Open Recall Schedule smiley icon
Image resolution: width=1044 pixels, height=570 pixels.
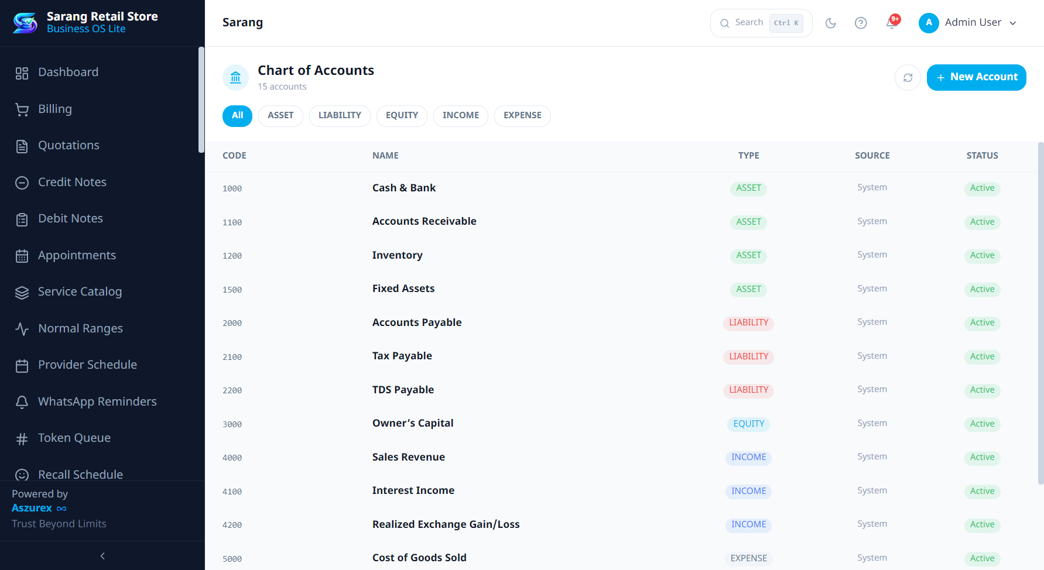[22, 475]
